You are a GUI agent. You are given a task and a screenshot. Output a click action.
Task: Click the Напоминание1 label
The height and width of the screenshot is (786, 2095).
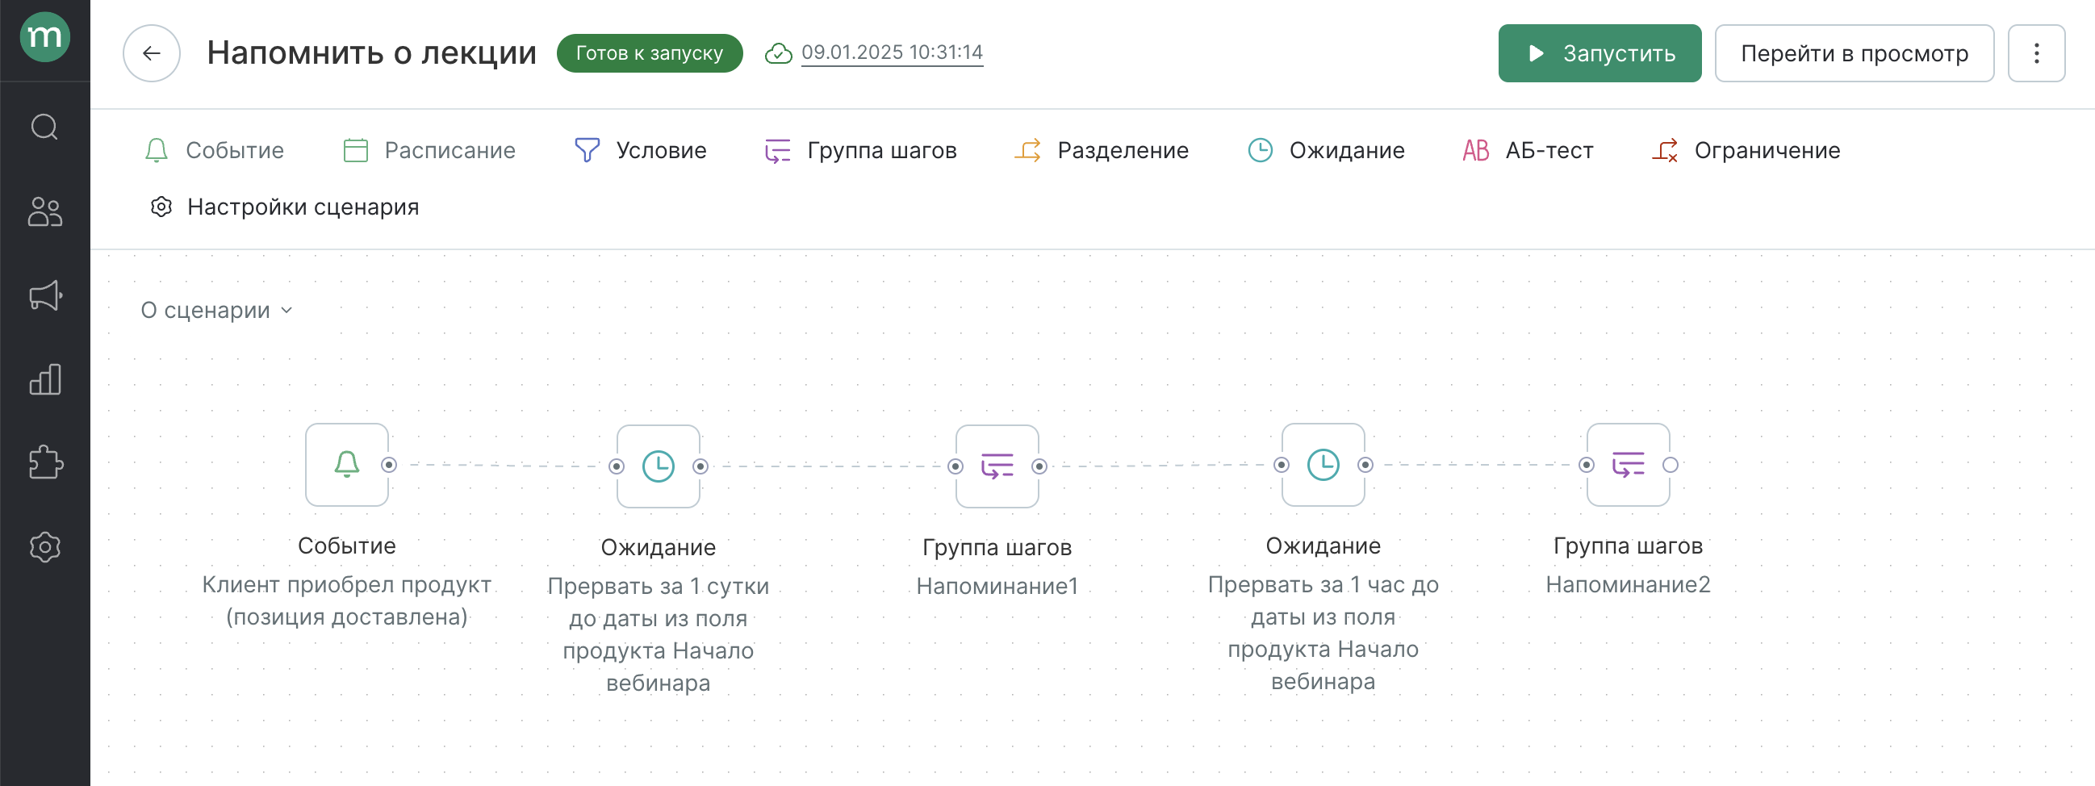(x=997, y=586)
